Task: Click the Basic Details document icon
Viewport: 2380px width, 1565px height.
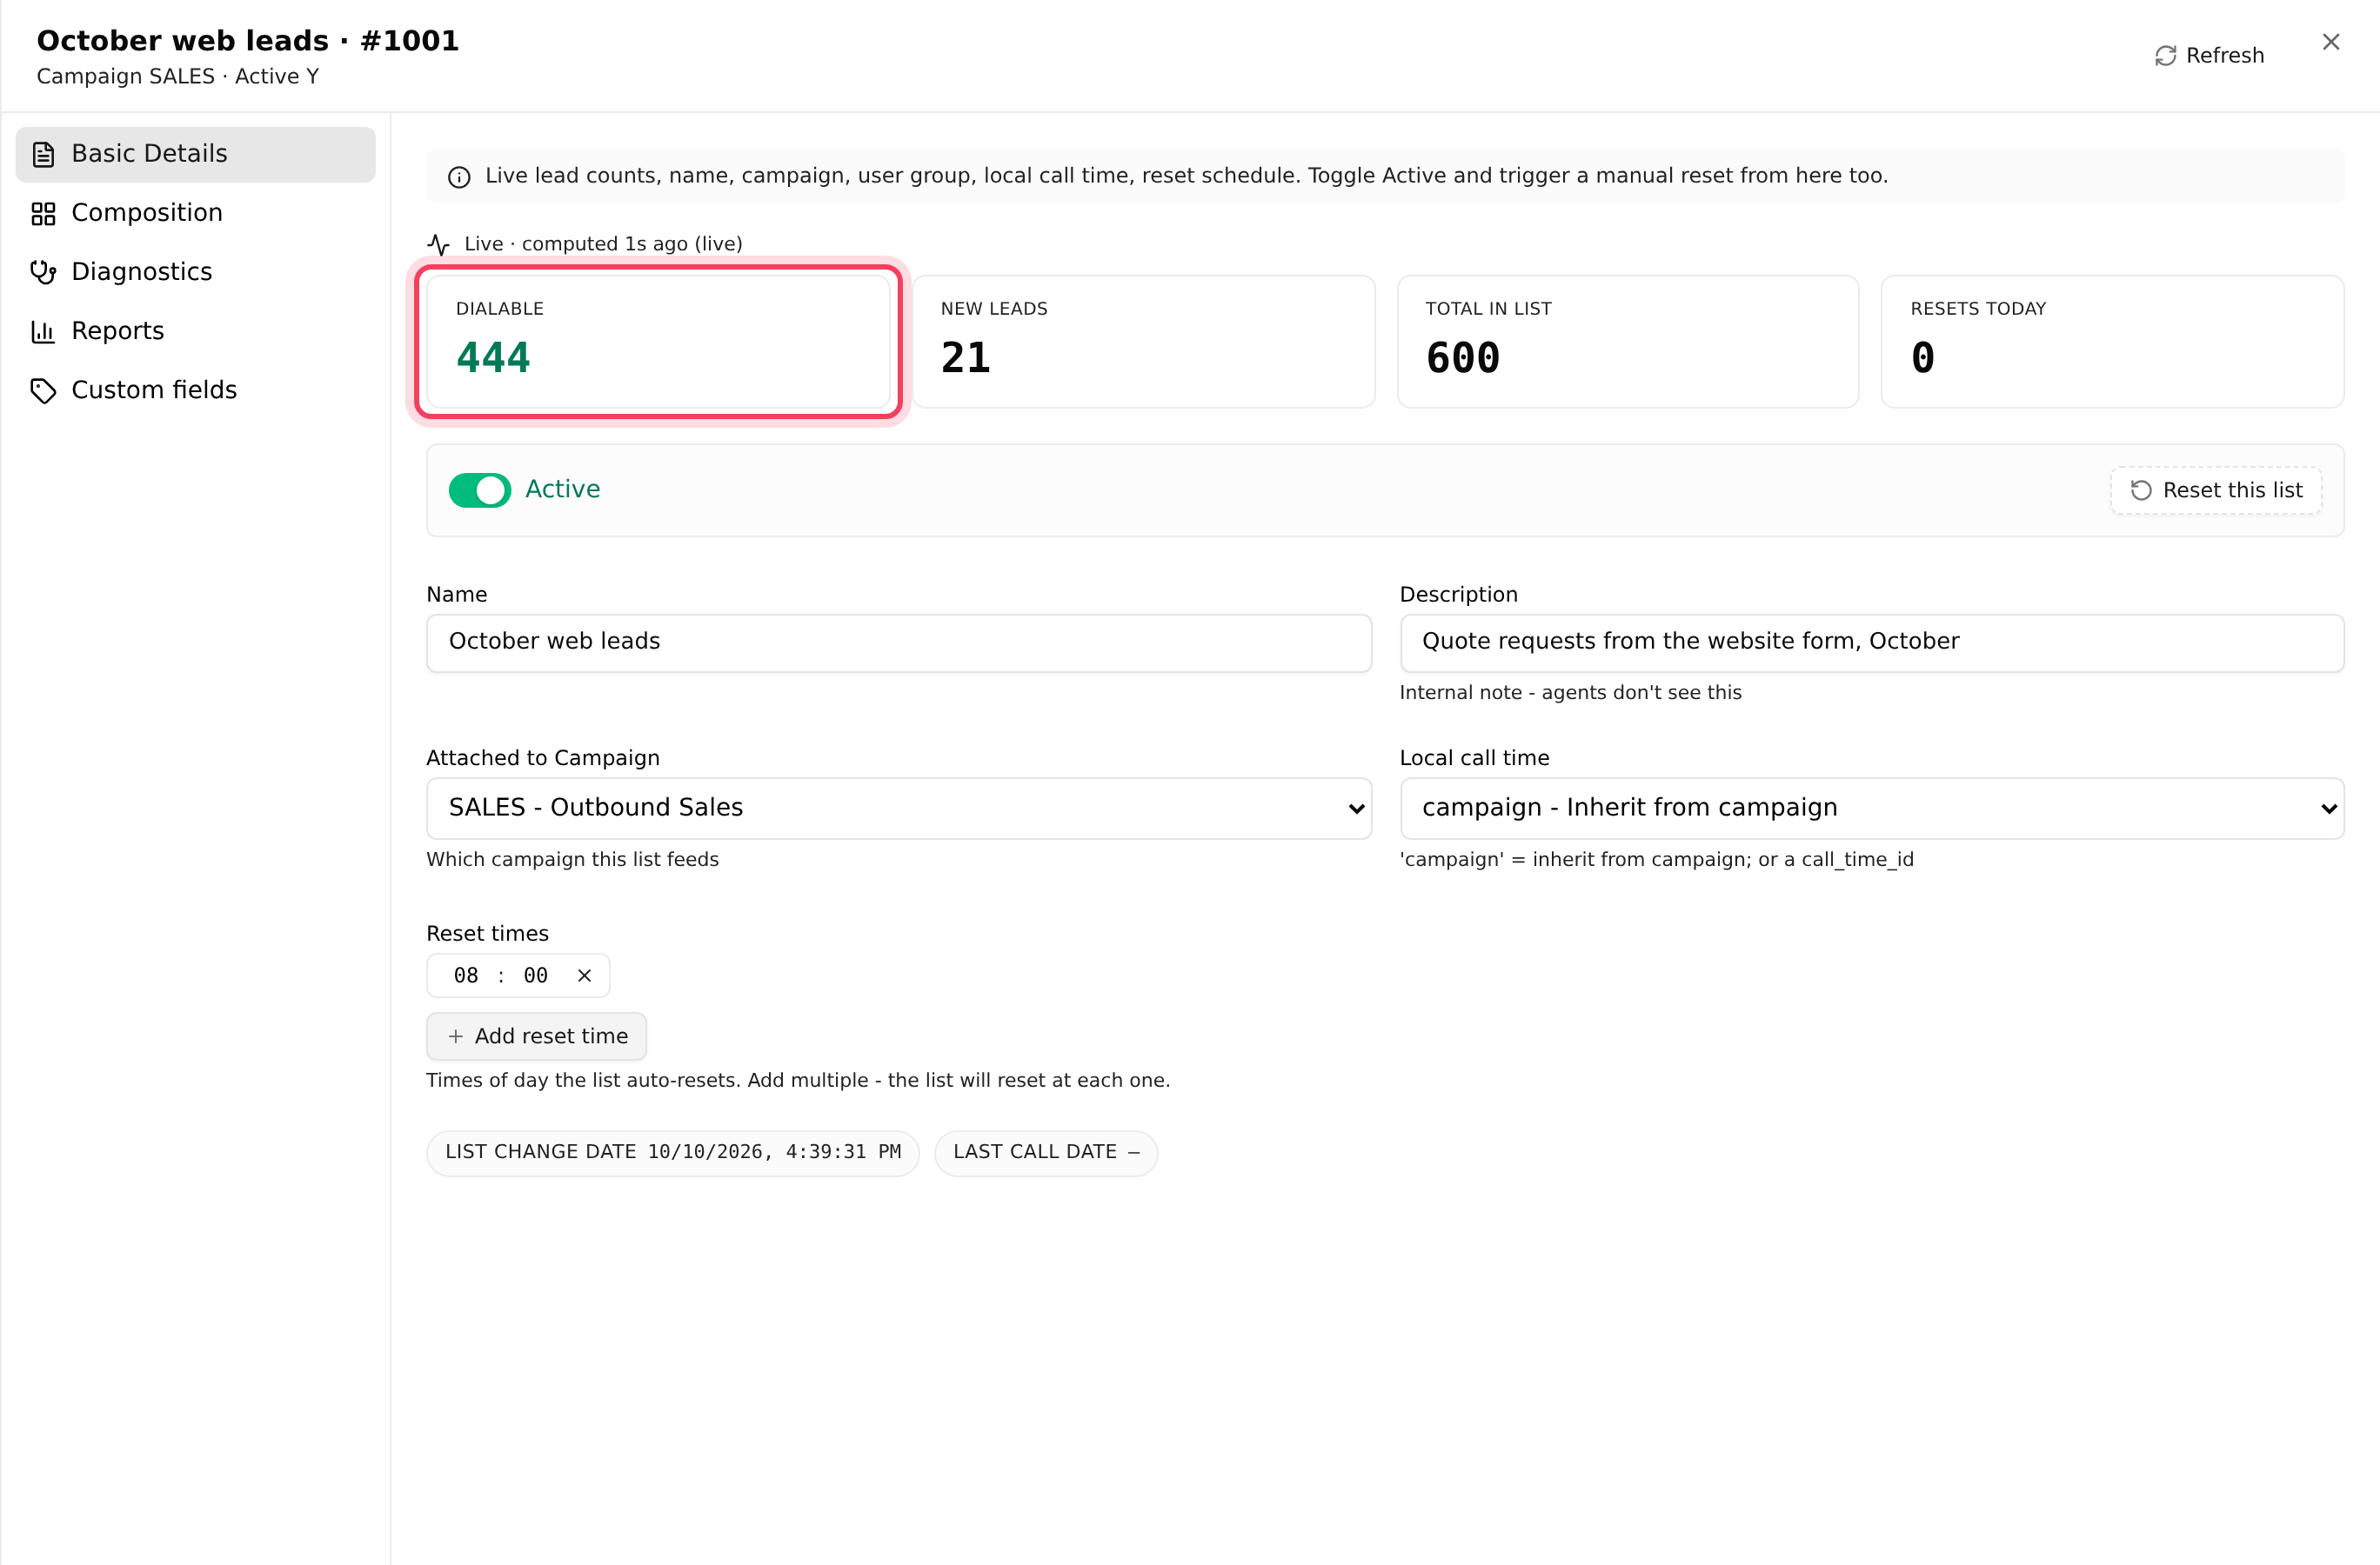Action: click(x=43, y=154)
